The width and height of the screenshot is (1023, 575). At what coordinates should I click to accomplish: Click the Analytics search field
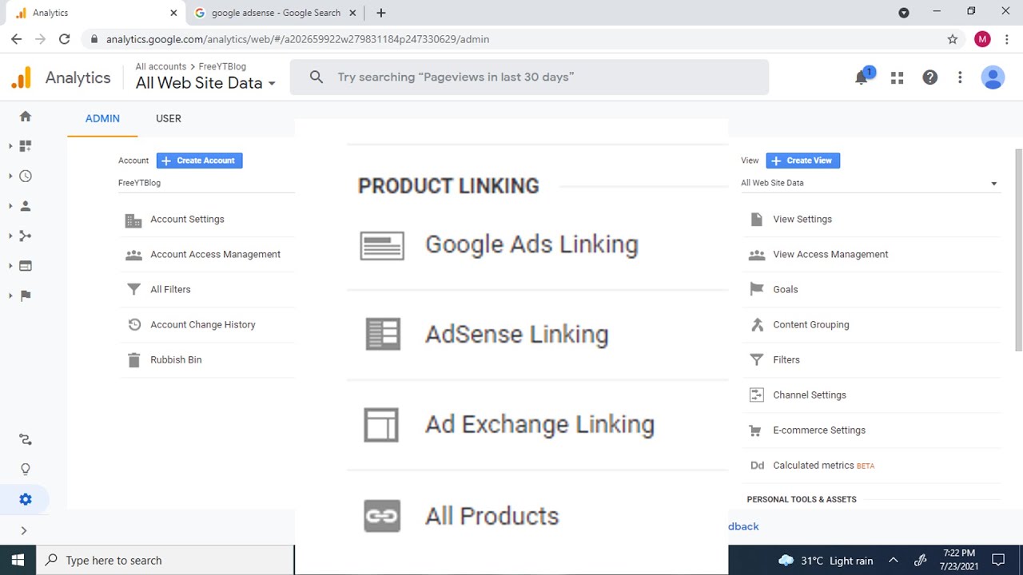529,77
